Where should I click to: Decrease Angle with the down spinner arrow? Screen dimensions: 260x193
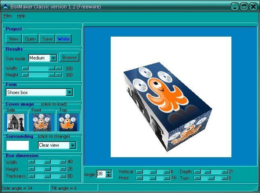point(108,176)
